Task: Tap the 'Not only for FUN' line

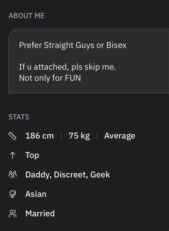Action: click(50, 78)
